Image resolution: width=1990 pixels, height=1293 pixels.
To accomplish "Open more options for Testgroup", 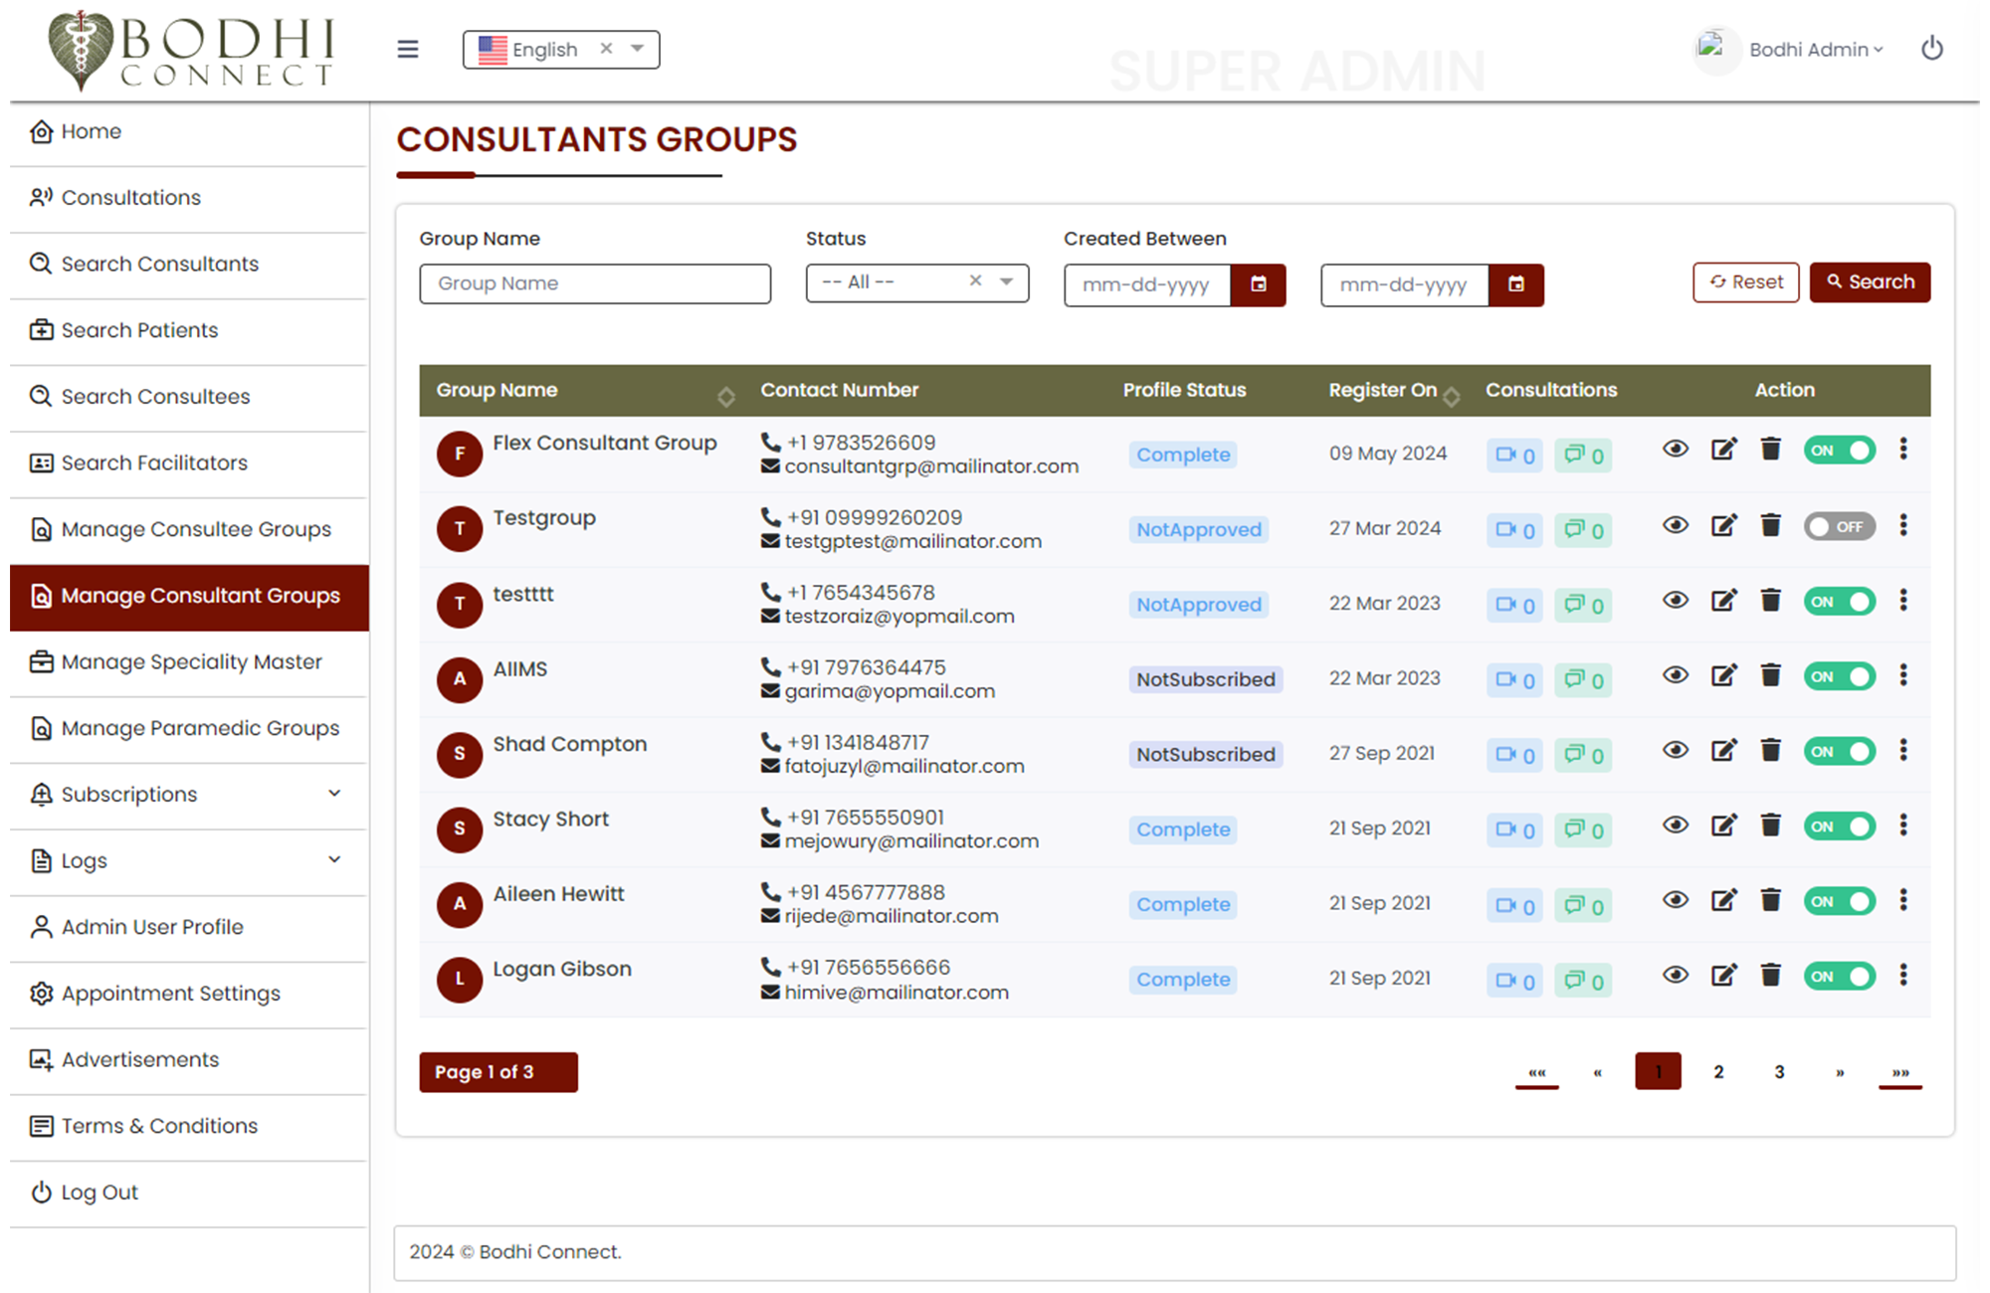I will pos(1902,525).
